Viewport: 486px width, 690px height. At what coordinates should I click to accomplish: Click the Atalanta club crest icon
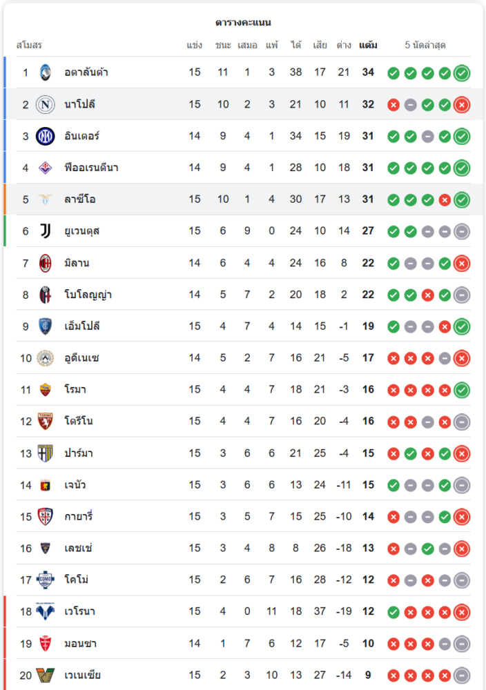[45, 72]
